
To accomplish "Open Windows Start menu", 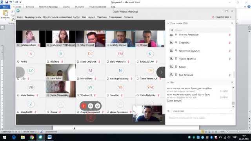I will click(x=4, y=137).
